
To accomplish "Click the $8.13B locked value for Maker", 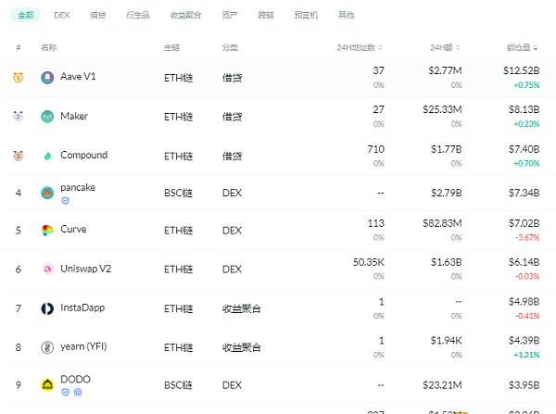I will (524, 109).
